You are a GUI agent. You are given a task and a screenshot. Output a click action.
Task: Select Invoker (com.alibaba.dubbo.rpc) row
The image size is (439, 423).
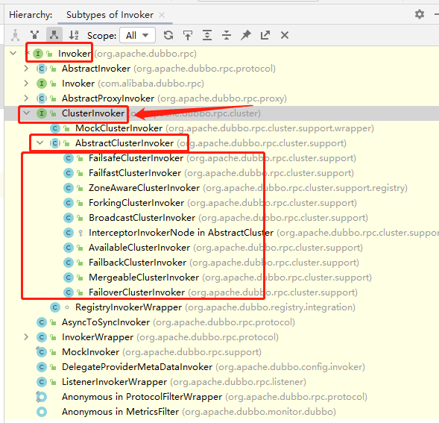tap(221, 84)
